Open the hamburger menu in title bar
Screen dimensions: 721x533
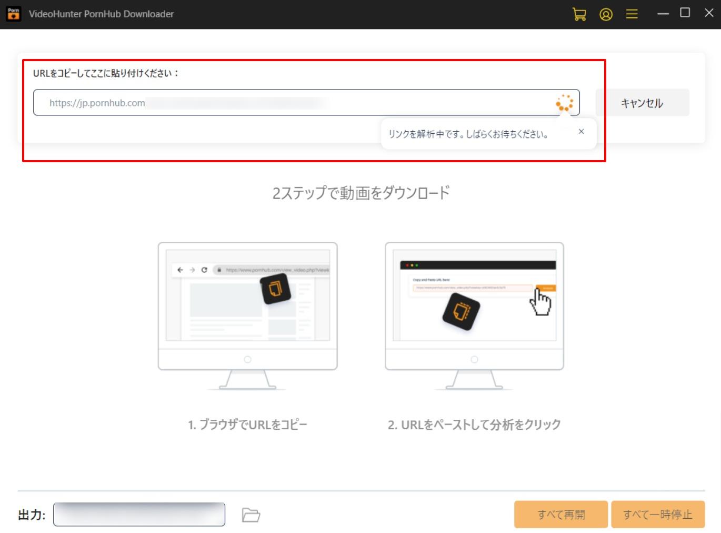632,14
